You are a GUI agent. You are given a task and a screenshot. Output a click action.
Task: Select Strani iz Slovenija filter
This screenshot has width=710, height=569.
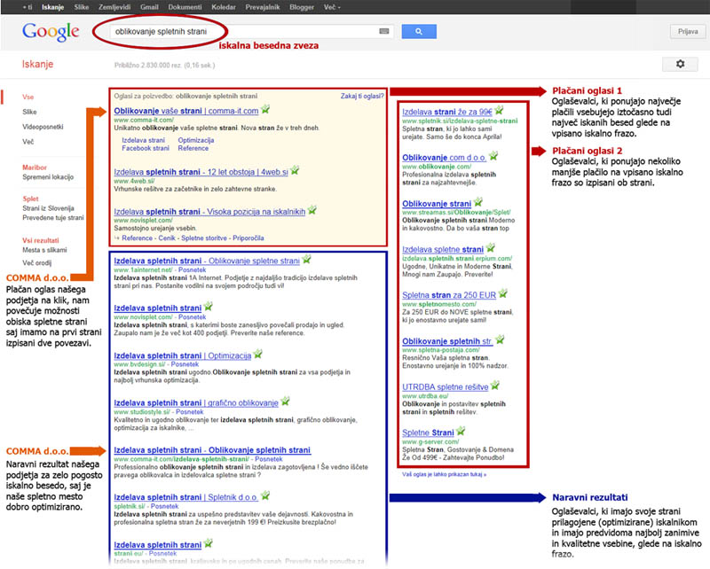pyautogui.click(x=48, y=208)
